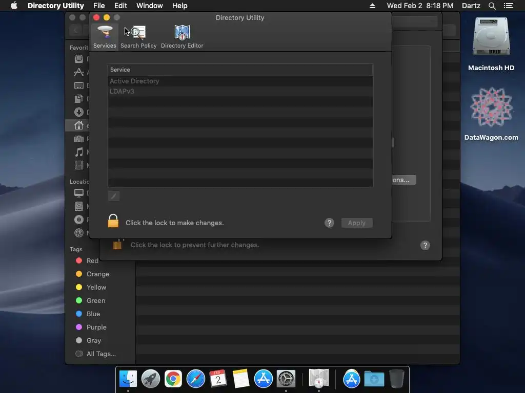Viewport: 525px width, 393px height.
Task: Click the Movies film icon in Finder sidebar
Action: pos(78,165)
